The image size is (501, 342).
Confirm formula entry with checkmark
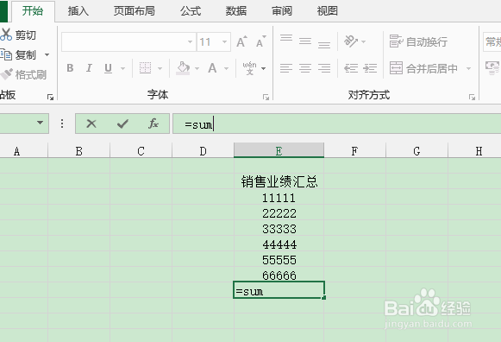click(122, 123)
